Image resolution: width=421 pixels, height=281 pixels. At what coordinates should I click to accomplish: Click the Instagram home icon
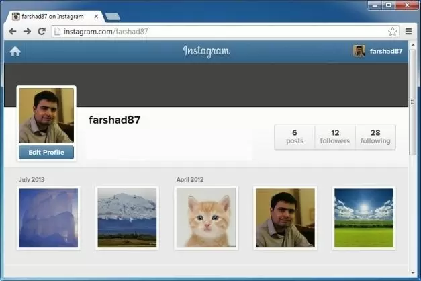[x=15, y=52]
